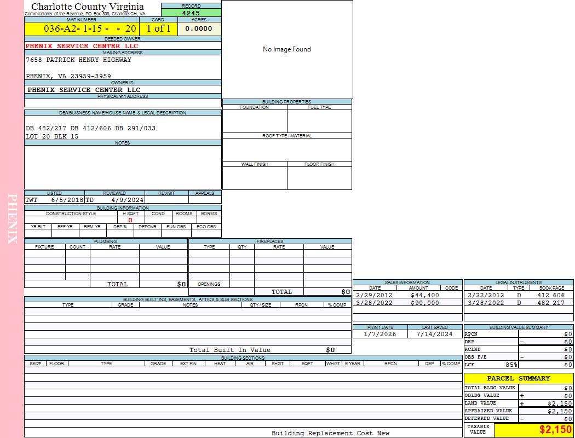The width and height of the screenshot is (575, 438).
Task: Select the red H SQFT value 0
Action: point(130,220)
